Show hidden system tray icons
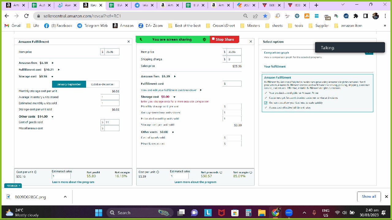Viewport: 392px width, 220px height. pyautogui.click(x=304, y=213)
